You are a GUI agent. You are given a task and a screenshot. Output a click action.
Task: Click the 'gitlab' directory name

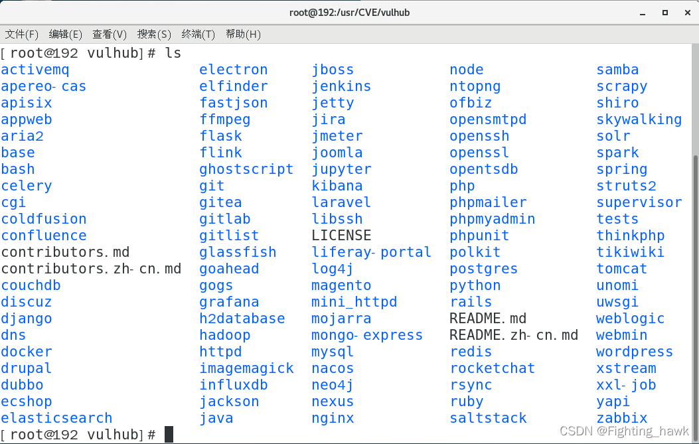click(224, 219)
